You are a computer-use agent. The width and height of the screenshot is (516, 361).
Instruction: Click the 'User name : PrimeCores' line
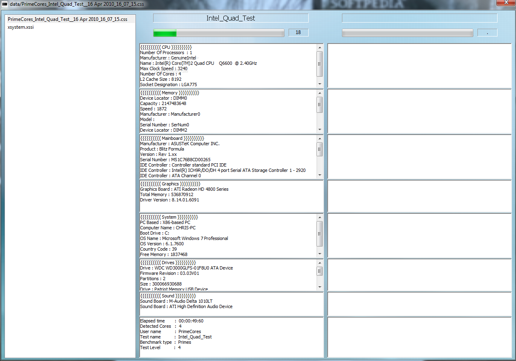(170, 331)
